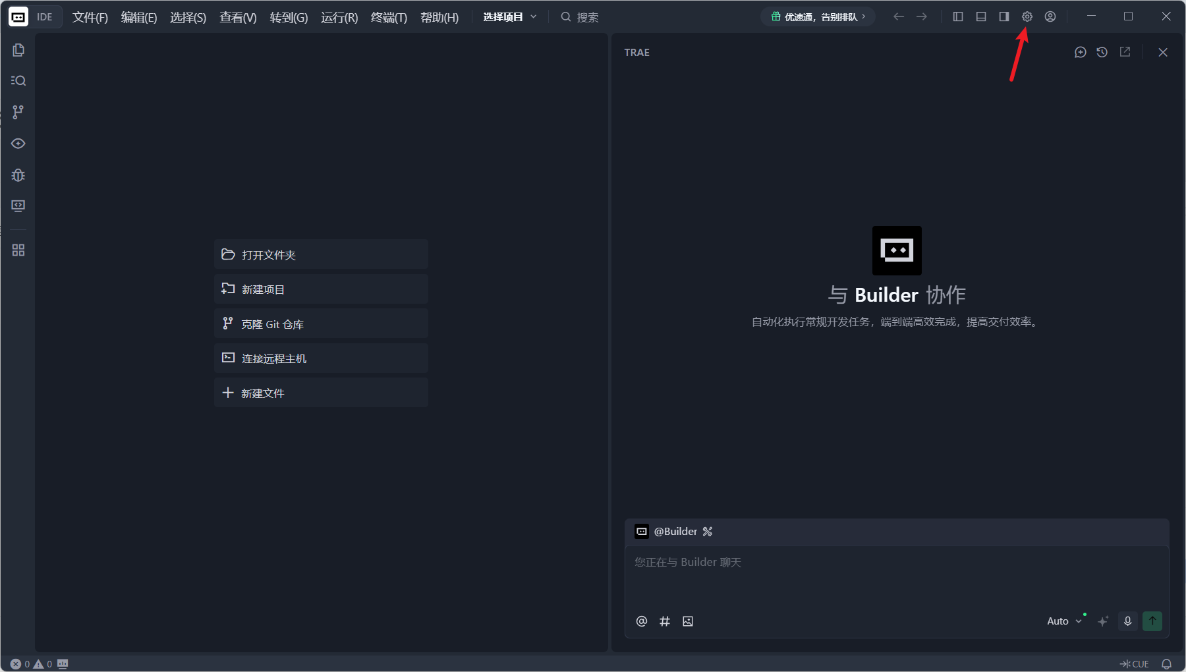Image resolution: width=1186 pixels, height=672 pixels.
Task: Toggle the bottom panel layout icon
Action: pos(981,16)
